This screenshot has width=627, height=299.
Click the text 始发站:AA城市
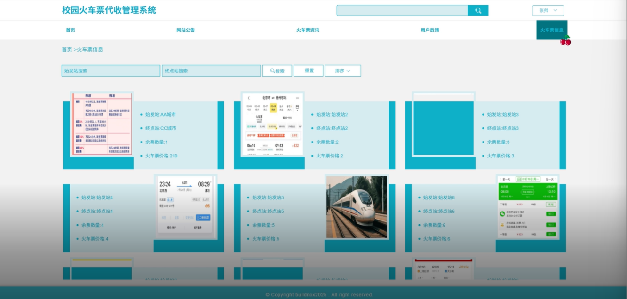[160, 115]
